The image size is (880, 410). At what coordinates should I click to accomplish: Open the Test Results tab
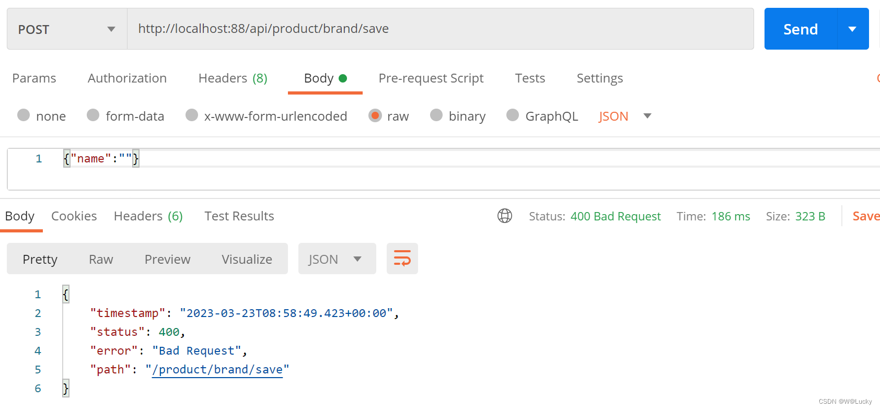tap(239, 216)
